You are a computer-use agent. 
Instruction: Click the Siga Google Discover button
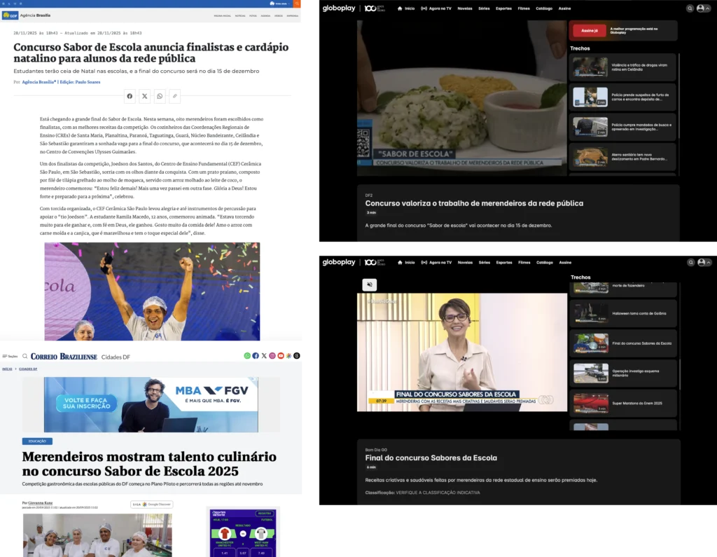(151, 504)
